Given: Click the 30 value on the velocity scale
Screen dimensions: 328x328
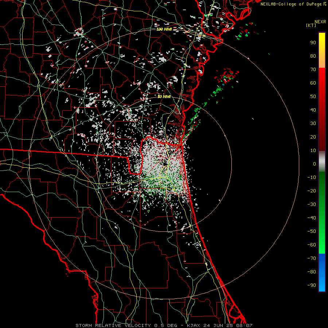Looking at the screenshot, I should coord(313,124).
